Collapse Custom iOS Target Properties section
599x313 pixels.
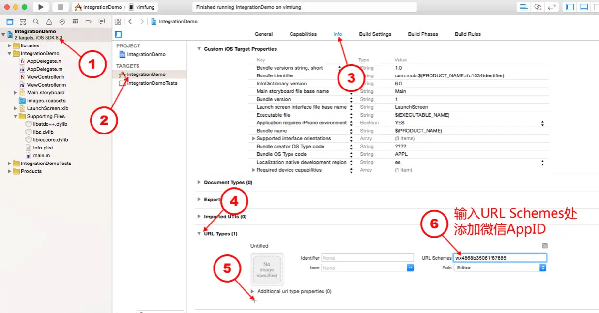click(x=199, y=49)
